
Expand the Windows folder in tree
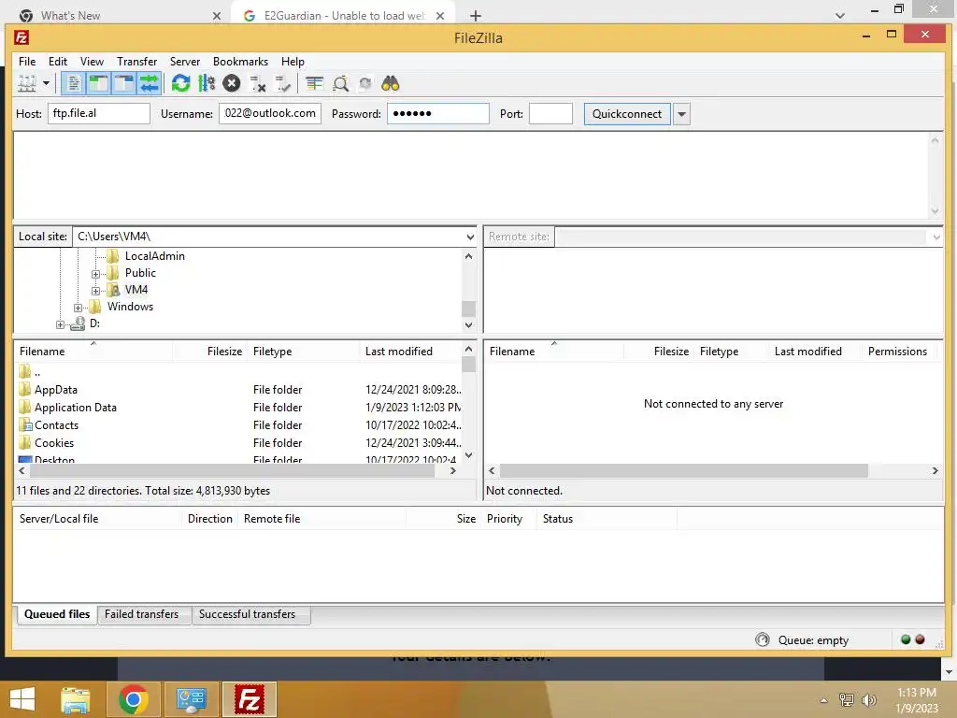[x=79, y=308]
